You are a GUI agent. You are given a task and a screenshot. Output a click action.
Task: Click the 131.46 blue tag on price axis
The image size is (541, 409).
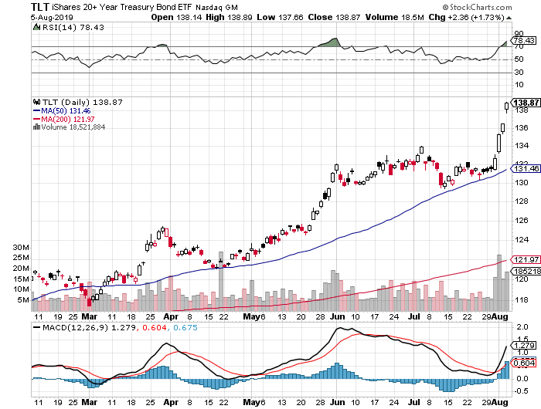point(526,169)
